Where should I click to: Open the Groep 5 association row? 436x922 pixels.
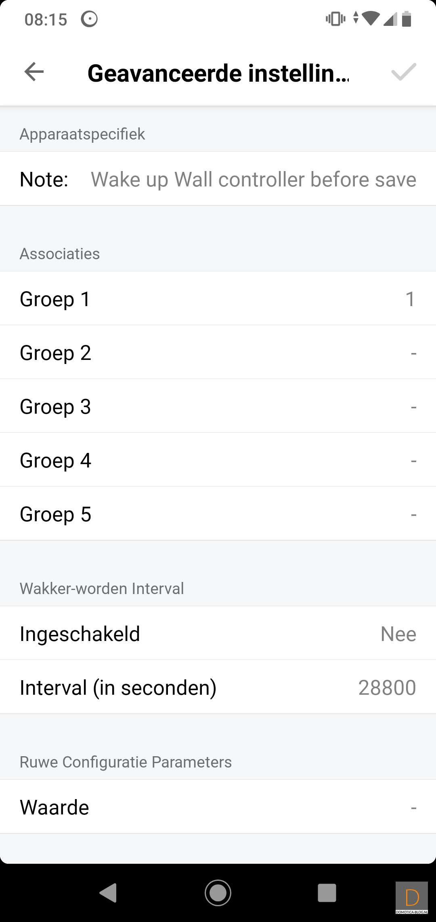pos(218,514)
